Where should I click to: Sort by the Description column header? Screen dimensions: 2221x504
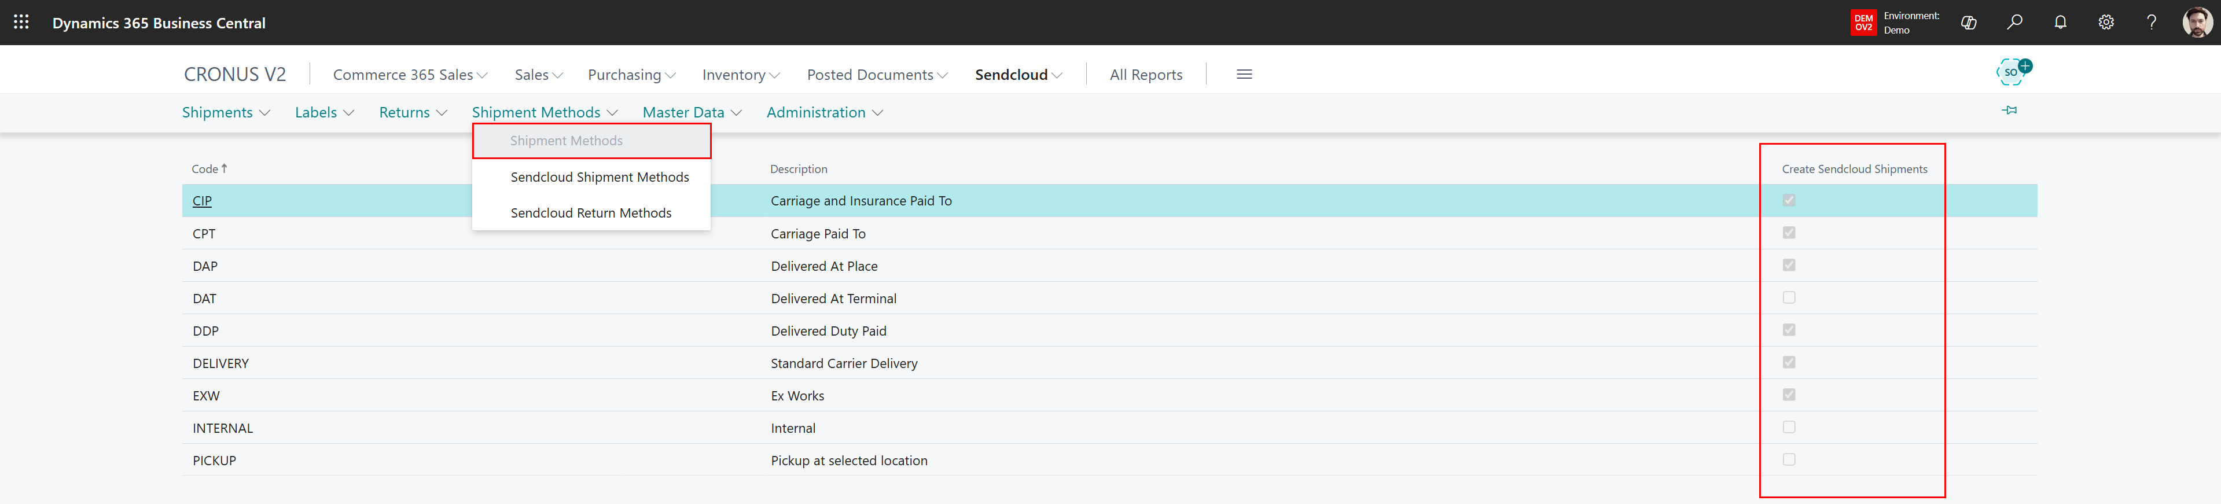click(799, 169)
